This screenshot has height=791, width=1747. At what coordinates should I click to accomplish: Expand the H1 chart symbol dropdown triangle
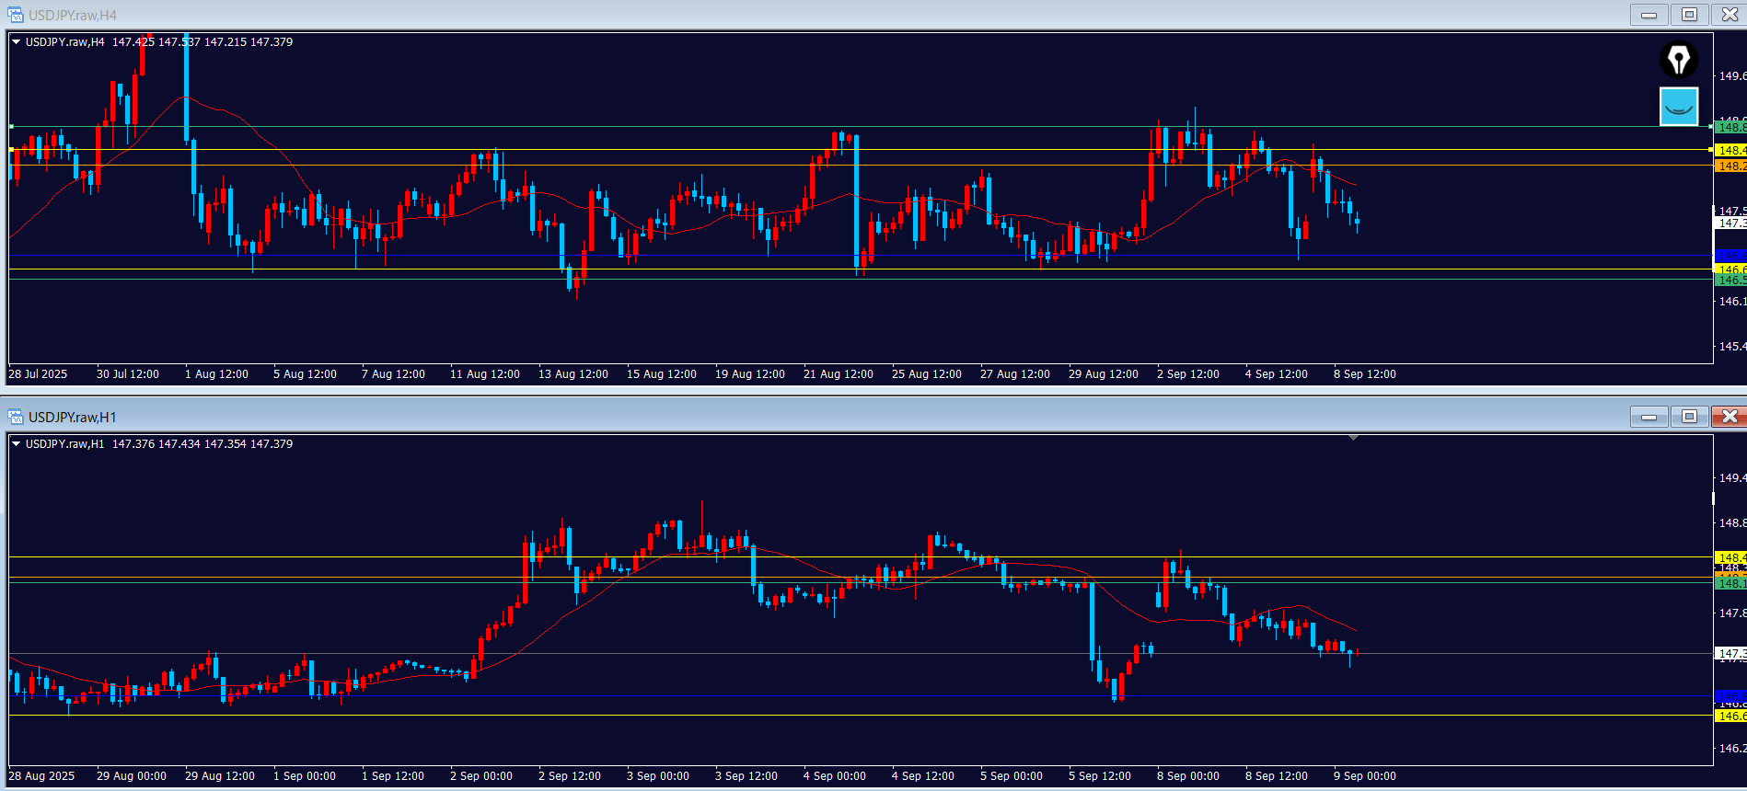[x=16, y=444]
